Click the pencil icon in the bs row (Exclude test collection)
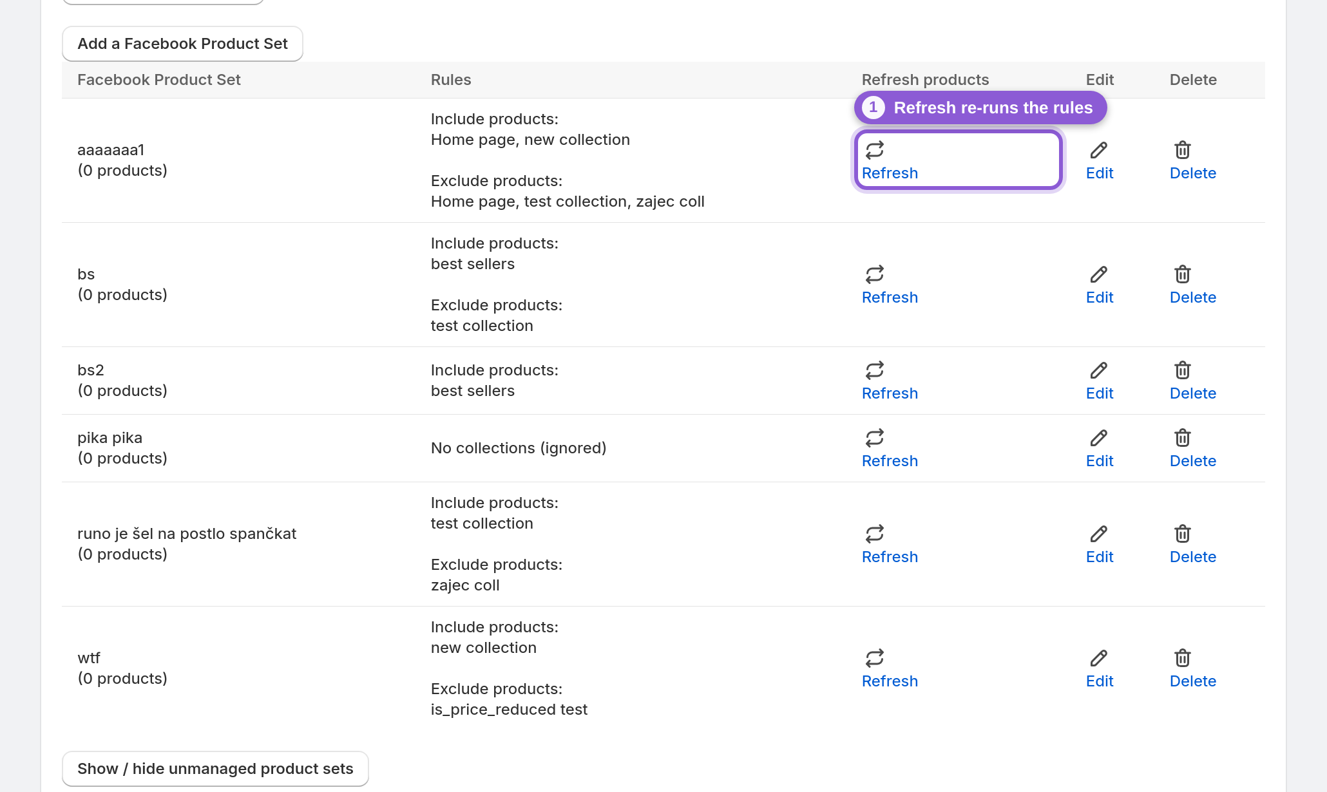This screenshot has height=792, width=1327. click(1099, 274)
